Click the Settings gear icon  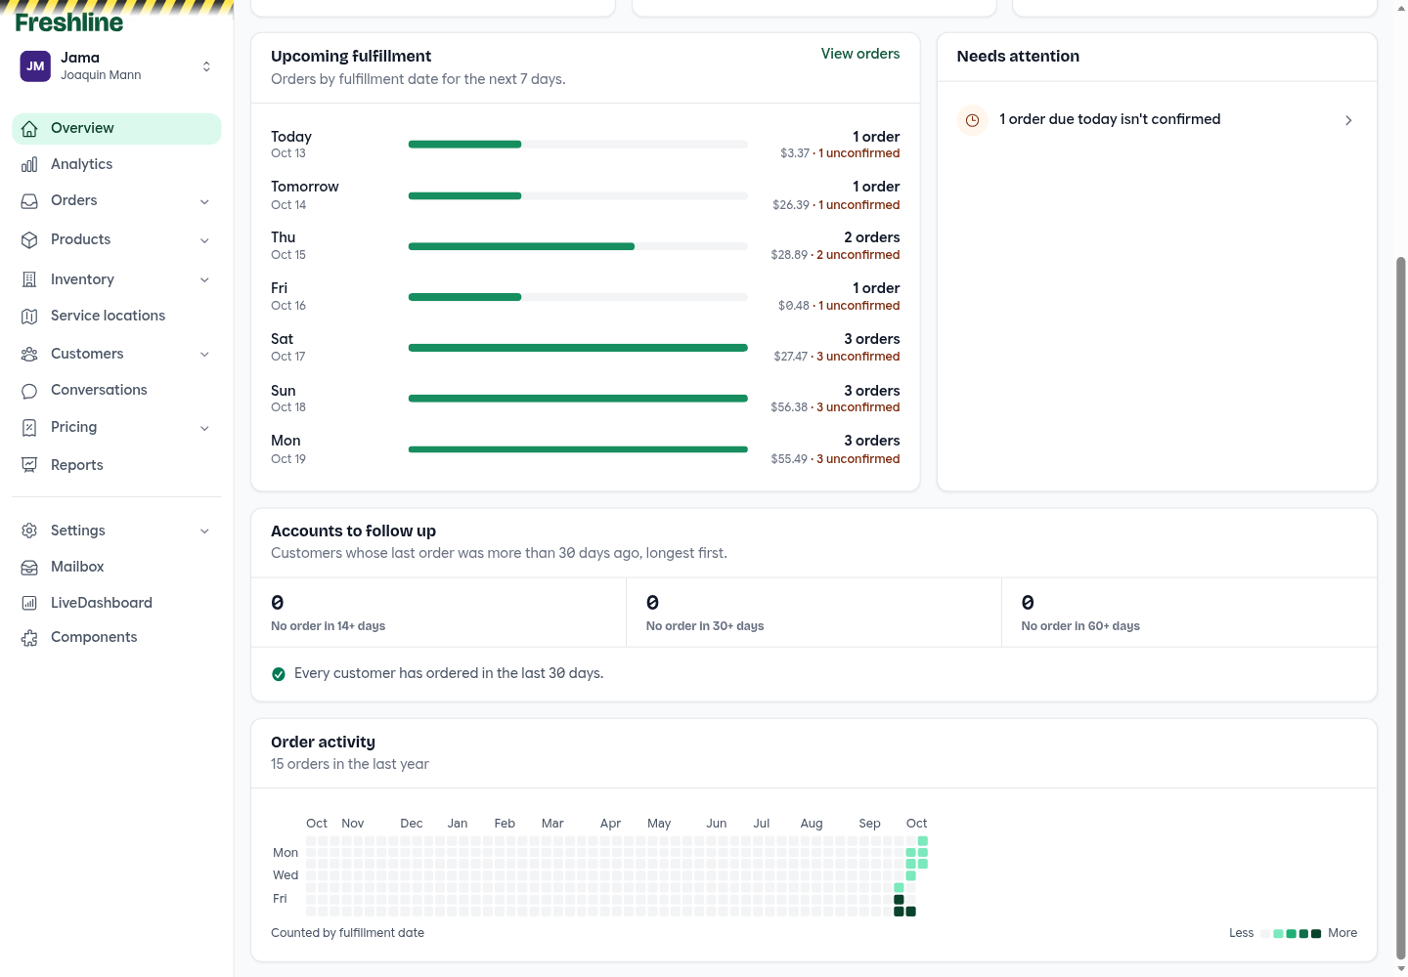click(29, 531)
